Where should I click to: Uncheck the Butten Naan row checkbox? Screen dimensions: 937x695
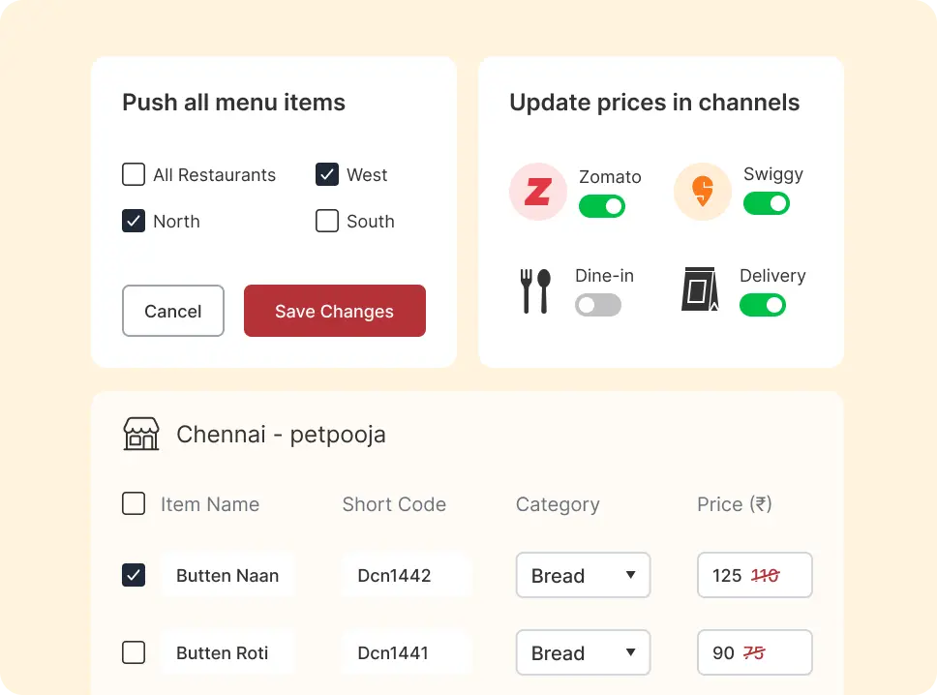point(134,575)
